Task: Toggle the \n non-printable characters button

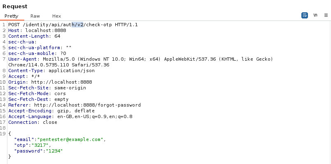Action: tap(315, 15)
